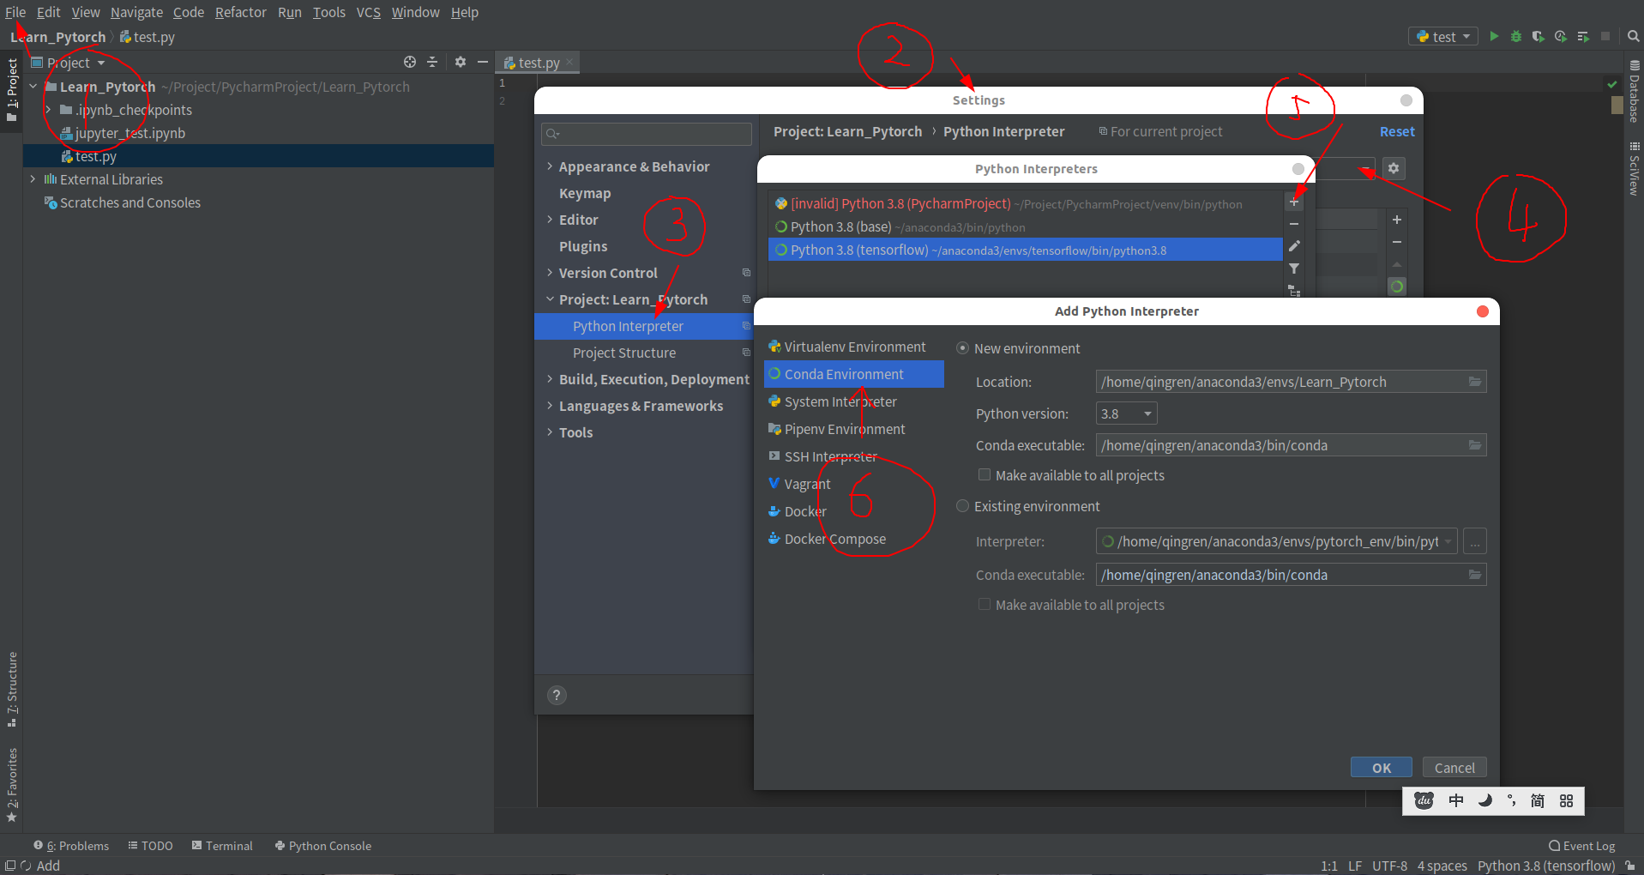
Task: Open the existing Interpreter path dropdown
Action: point(1448,541)
